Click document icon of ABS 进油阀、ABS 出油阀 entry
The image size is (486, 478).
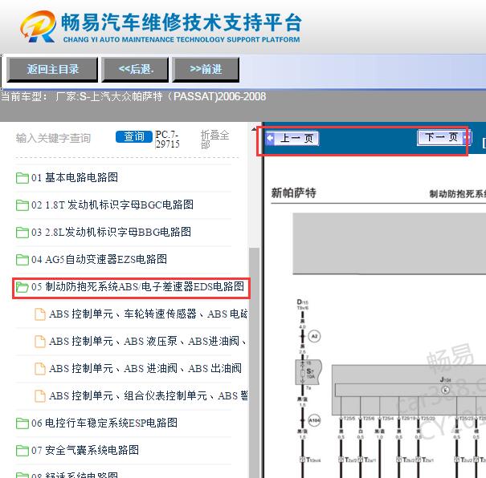[40, 369]
